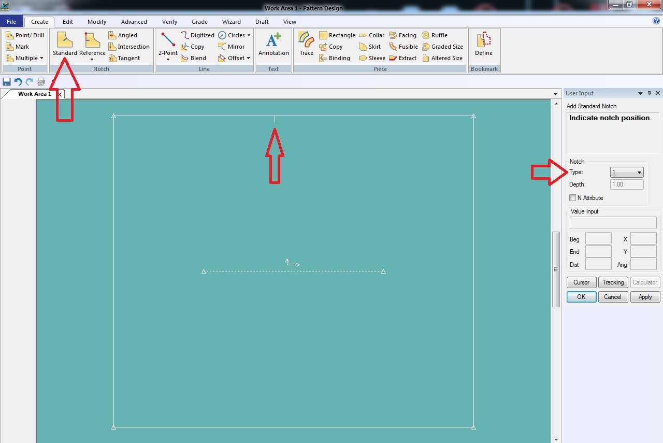Image resolution: width=663 pixels, height=443 pixels.
Task: Select the Facing piece tool
Action: [402, 35]
